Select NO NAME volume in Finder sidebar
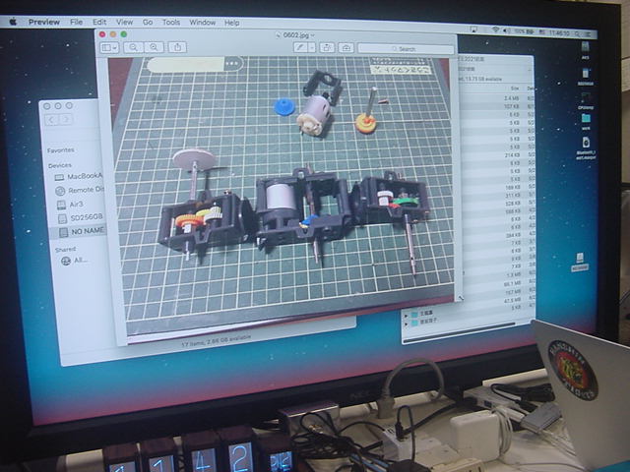630x472 pixels. pyautogui.click(x=79, y=232)
